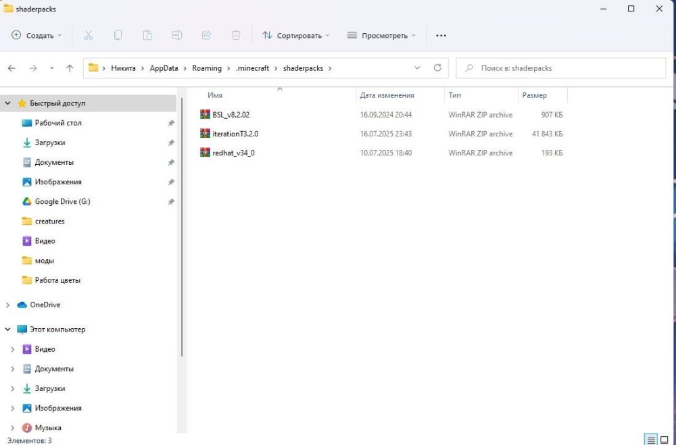Open the address bar history dropdown
676x445 pixels.
(417, 68)
